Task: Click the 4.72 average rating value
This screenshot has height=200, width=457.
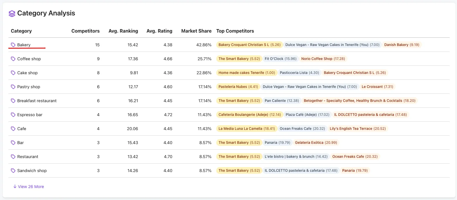Action: click(168, 115)
